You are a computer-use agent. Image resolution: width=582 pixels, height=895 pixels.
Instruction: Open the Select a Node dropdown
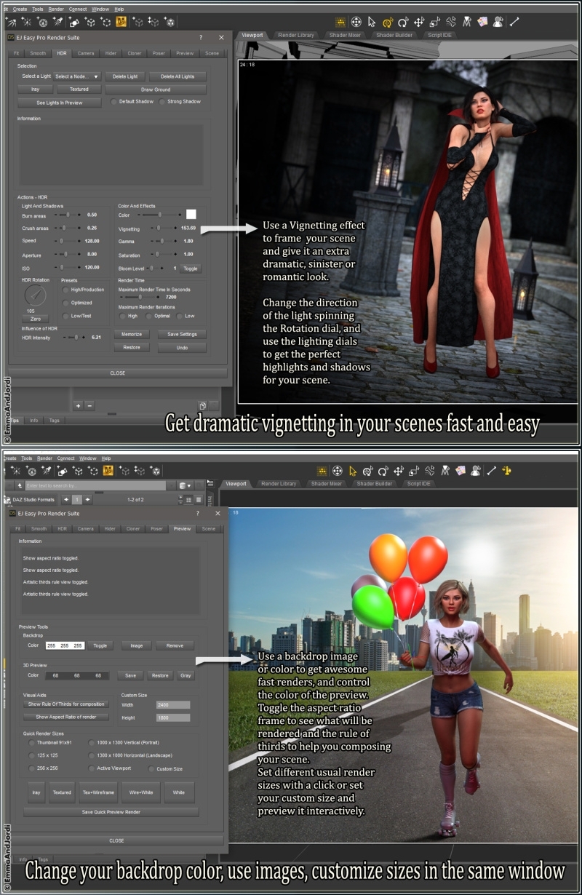coord(76,76)
